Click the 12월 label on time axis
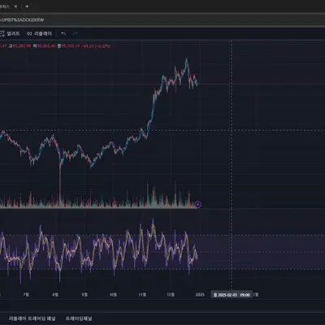This screenshot has height=325, width=325. pyautogui.click(x=171, y=295)
